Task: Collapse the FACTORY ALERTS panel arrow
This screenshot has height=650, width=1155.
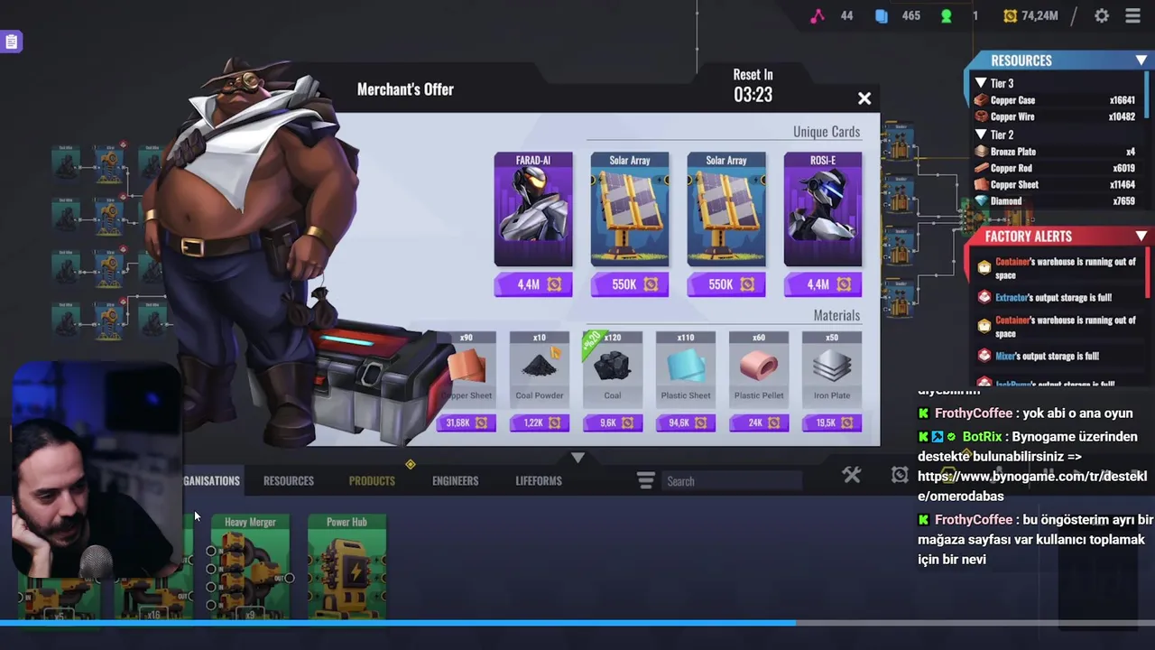Action: tap(1141, 237)
